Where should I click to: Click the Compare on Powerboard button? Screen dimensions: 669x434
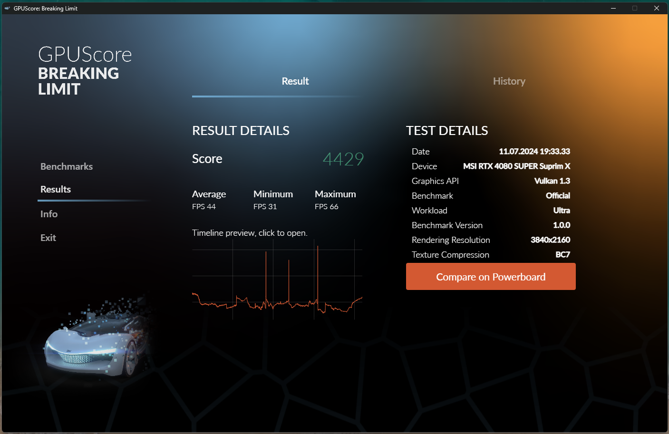(x=491, y=277)
